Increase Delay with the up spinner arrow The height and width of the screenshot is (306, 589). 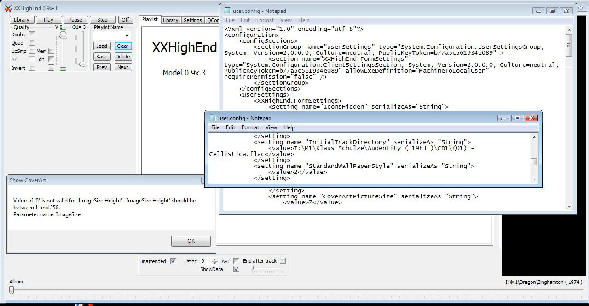click(215, 259)
